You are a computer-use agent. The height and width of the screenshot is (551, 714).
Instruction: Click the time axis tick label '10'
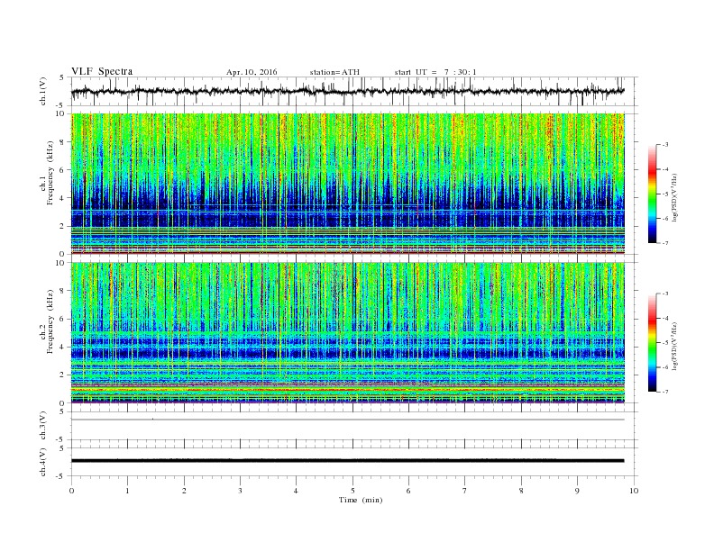[634, 491]
